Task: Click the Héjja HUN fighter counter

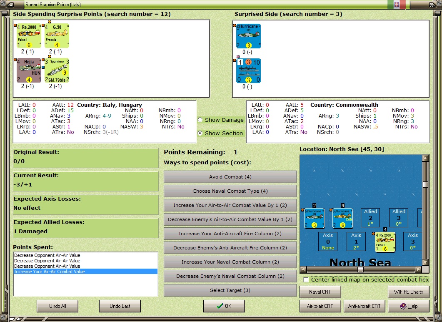Action: click(29, 70)
